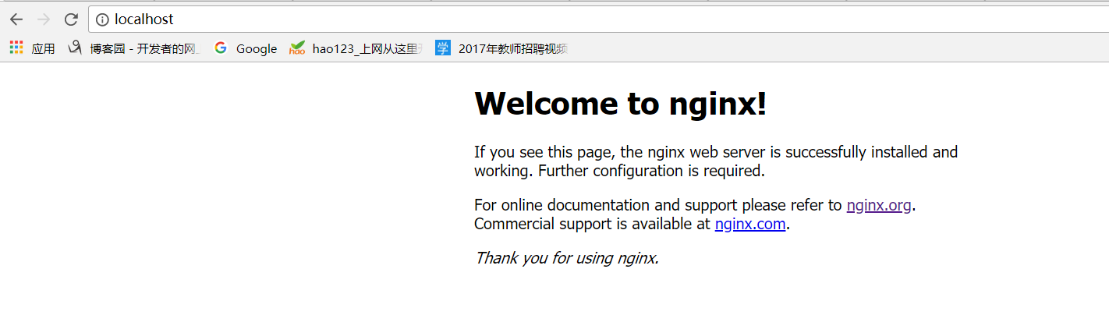Open the 博客园 - 开发者的网 bookmark
Image resolution: width=1109 pixels, height=315 pixels.
point(145,48)
